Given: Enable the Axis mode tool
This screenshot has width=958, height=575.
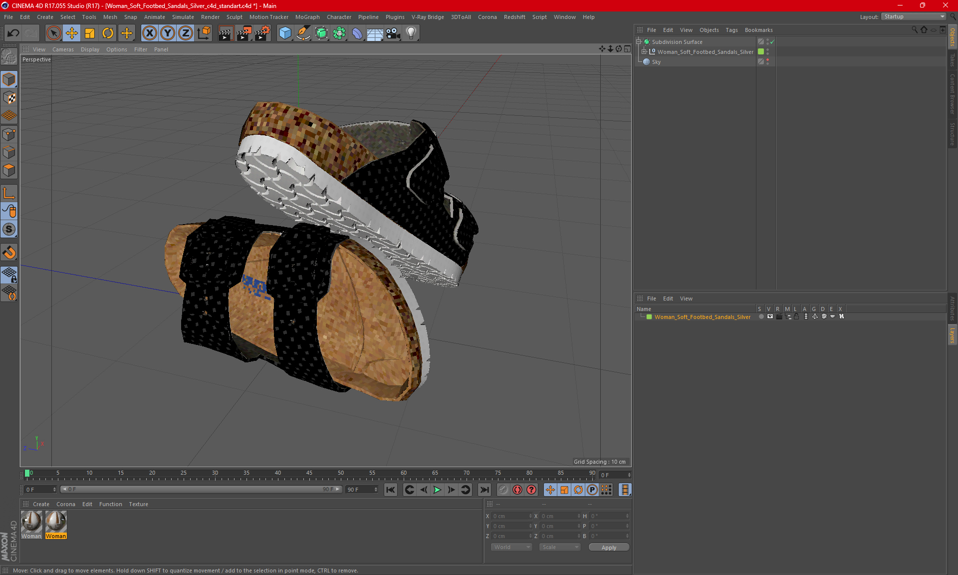Looking at the screenshot, I should tap(9, 193).
